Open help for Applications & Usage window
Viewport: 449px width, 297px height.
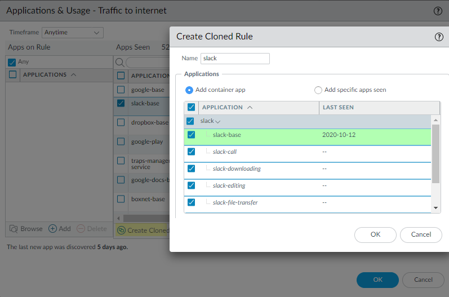437,11
